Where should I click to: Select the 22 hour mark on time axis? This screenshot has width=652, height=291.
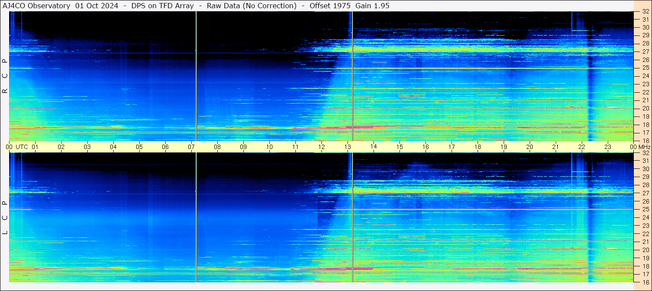pyautogui.click(x=582, y=147)
